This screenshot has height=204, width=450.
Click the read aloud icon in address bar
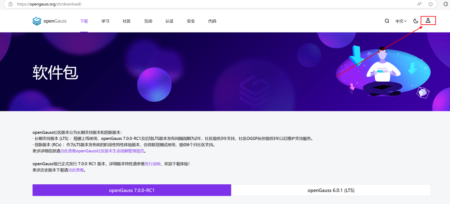(419, 4)
